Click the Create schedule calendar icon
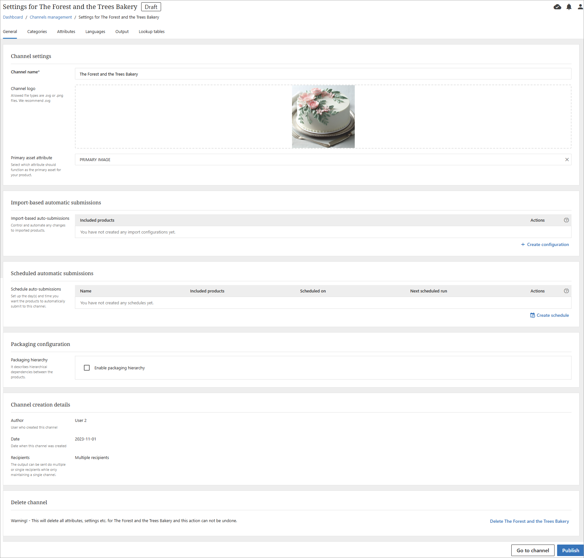This screenshot has width=584, height=558. click(532, 315)
